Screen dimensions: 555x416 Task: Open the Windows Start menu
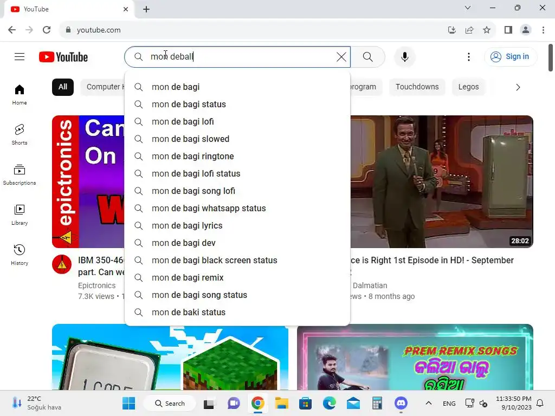pyautogui.click(x=128, y=403)
